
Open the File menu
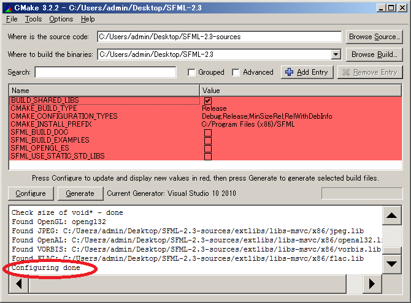coord(12,19)
